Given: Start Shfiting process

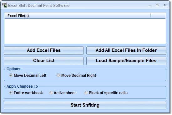Looking at the screenshot, I should coord(85,105).
